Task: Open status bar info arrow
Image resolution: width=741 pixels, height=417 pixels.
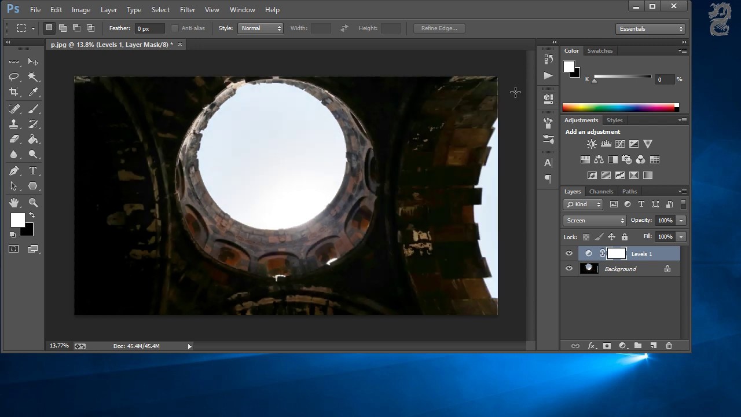Action: 189,346
